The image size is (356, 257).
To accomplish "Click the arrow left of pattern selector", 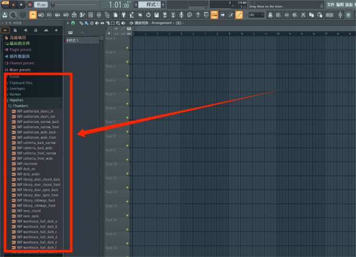I will [136, 5].
